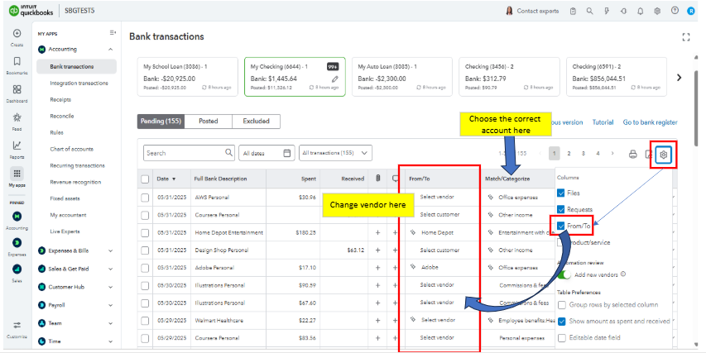Screen dimensions: 706x353
Task: Edit My Checking account with pencil icon
Action: pyautogui.click(x=334, y=79)
